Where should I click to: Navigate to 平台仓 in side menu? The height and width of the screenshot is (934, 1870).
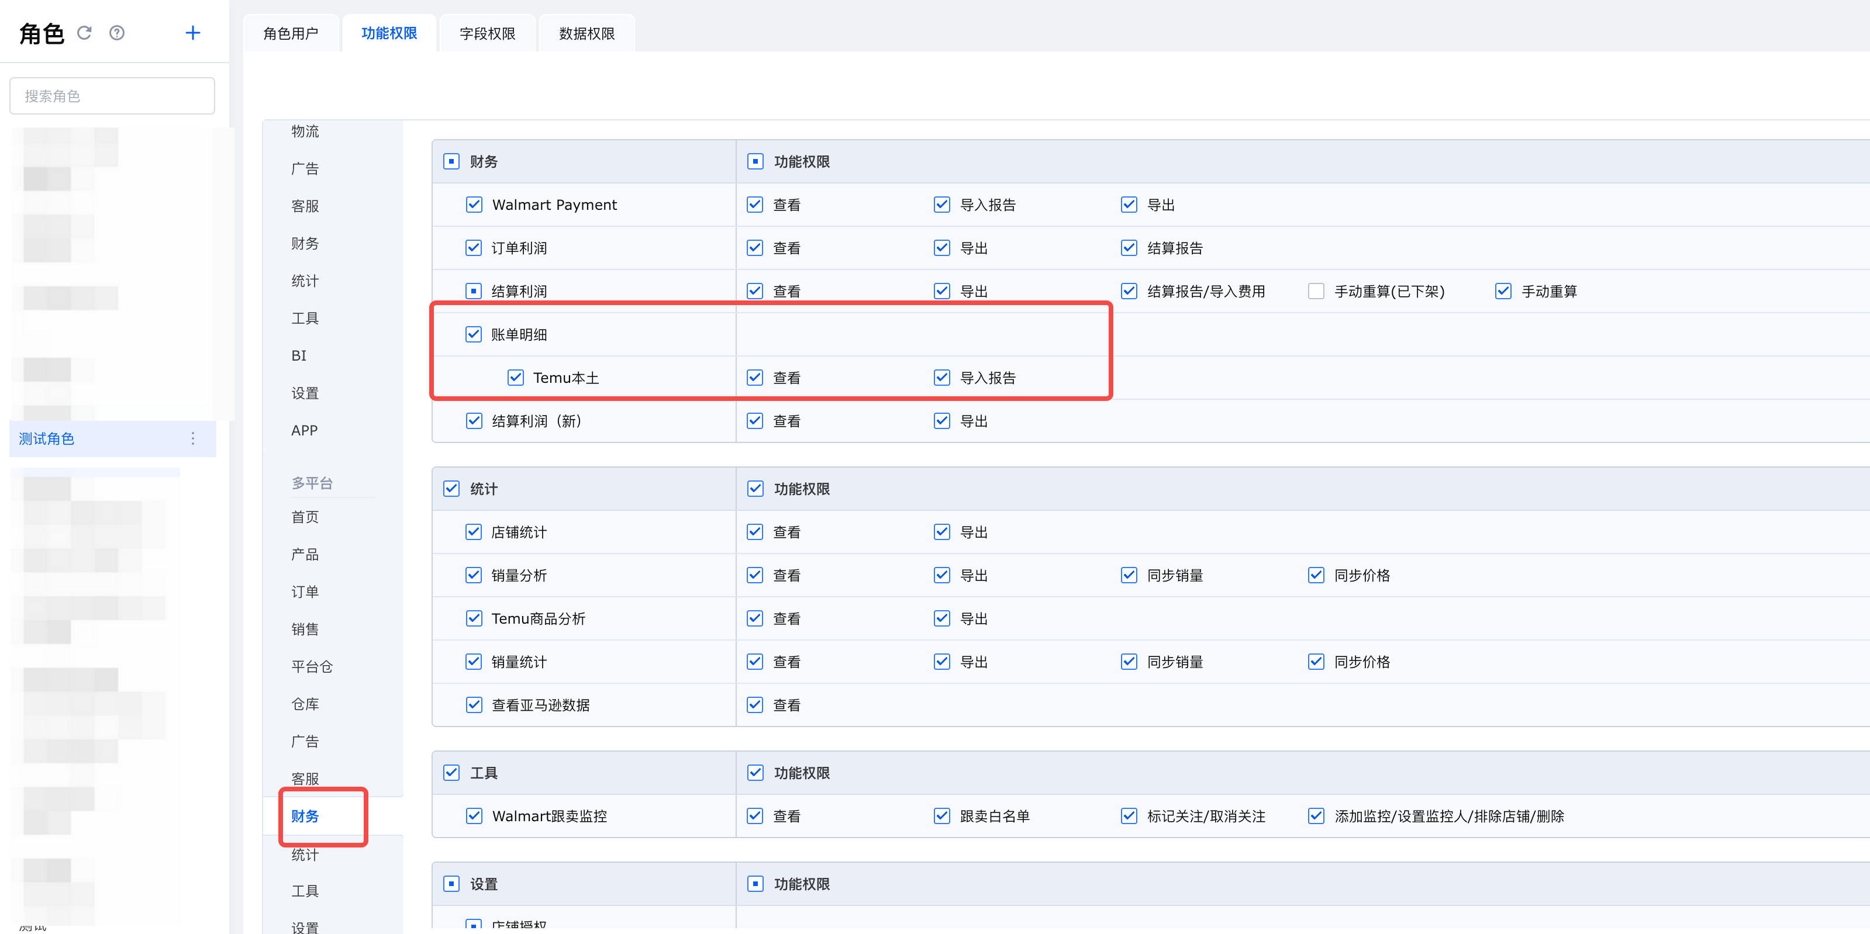[x=312, y=666]
